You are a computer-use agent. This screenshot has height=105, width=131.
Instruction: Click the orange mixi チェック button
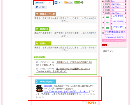68,3
